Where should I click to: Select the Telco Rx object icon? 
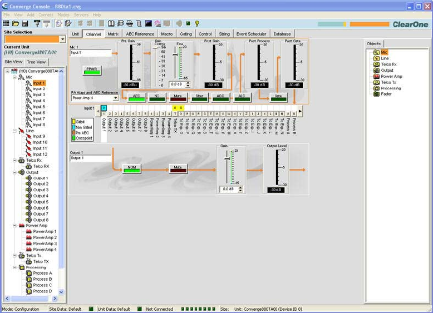click(376, 64)
